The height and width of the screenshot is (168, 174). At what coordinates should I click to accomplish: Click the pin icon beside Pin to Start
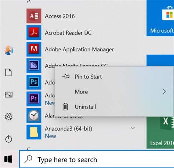66,76
